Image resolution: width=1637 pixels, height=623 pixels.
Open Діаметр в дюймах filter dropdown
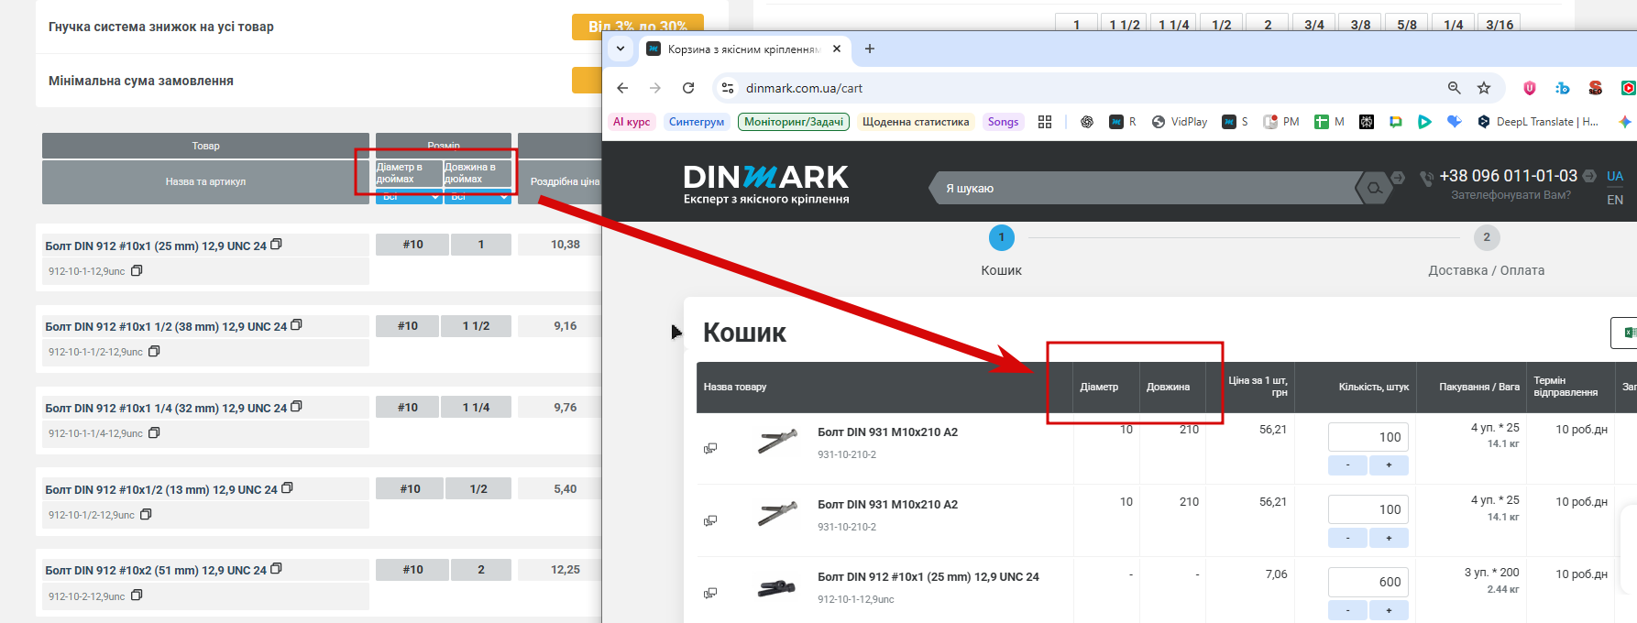(409, 197)
